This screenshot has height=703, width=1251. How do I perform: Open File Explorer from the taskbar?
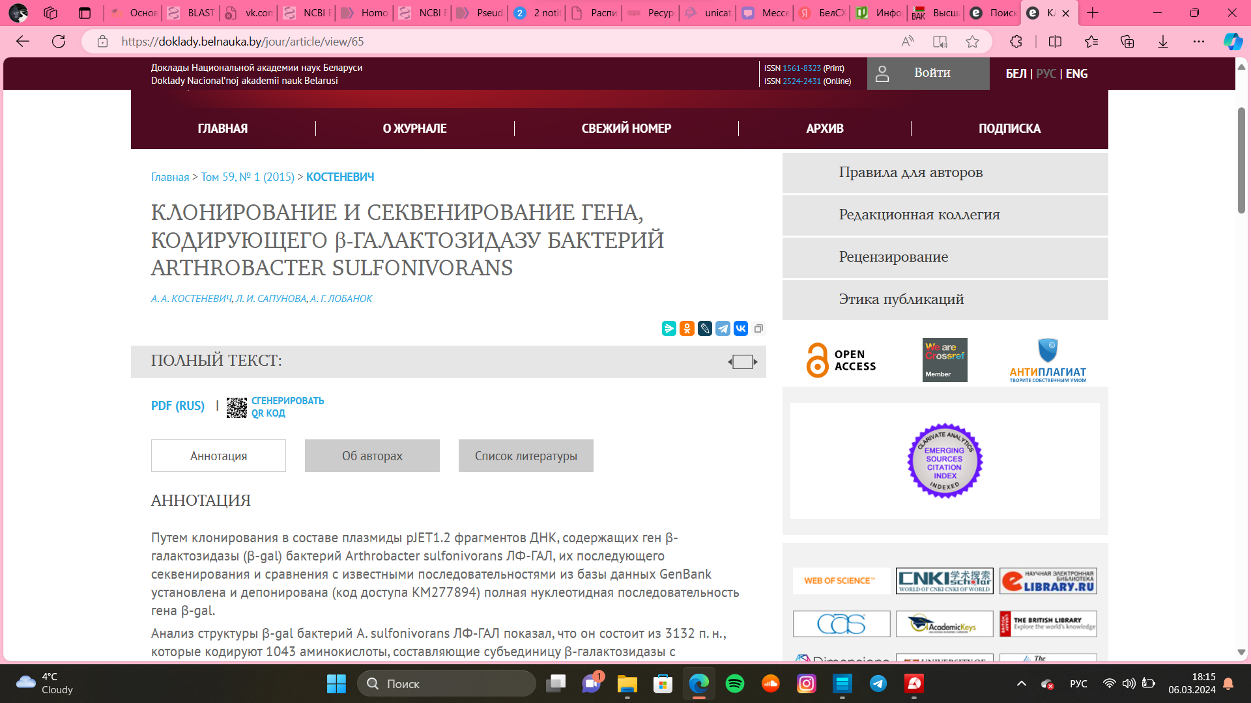(627, 683)
